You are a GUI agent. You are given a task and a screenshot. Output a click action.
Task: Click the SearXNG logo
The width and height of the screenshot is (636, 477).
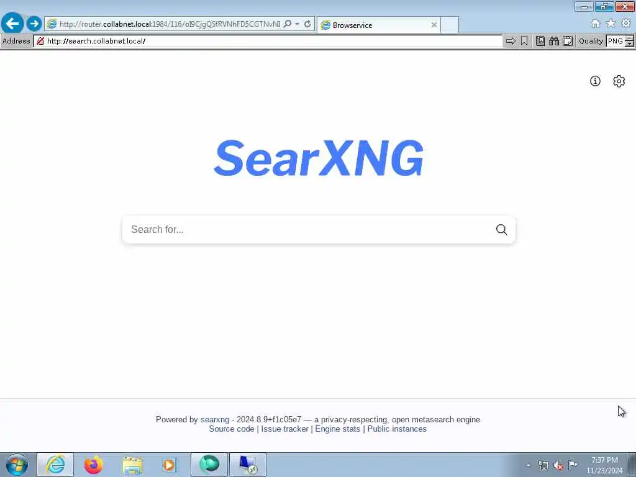319,158
